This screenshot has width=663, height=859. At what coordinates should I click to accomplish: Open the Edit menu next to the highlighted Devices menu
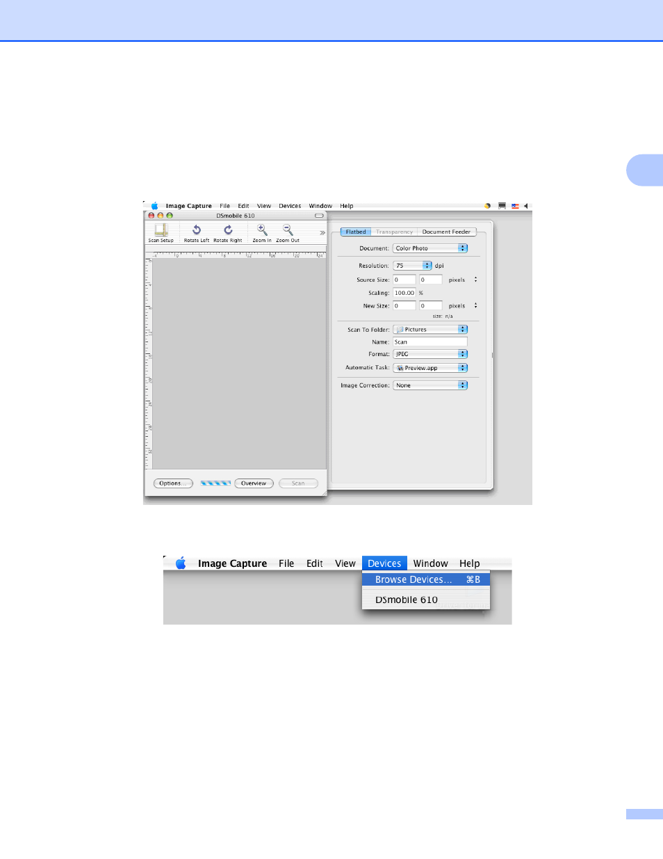pos(315,563)
